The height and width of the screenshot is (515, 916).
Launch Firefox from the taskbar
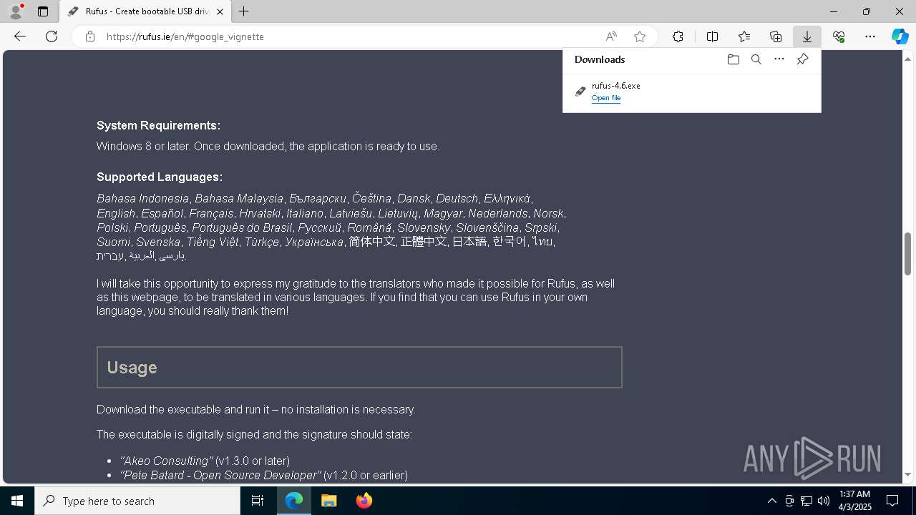(364, 501)
